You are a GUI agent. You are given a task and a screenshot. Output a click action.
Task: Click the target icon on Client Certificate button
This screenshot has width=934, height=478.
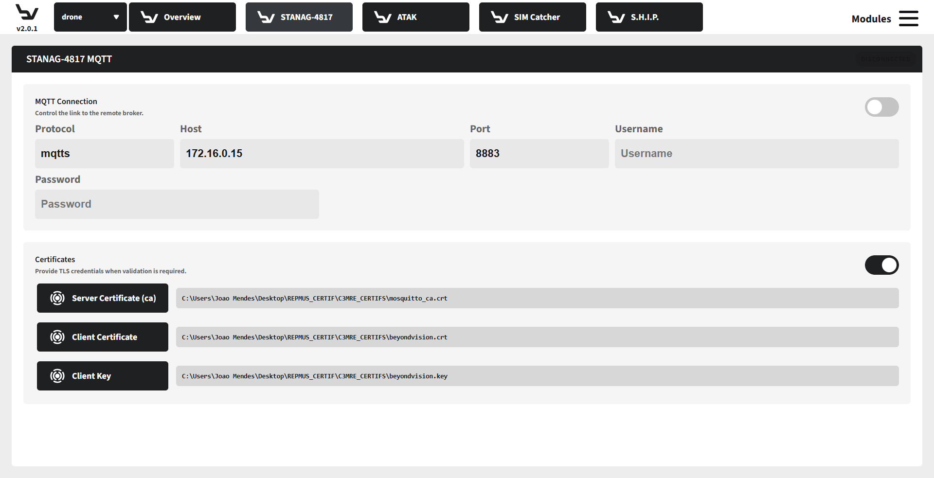(x=57, y=337)
